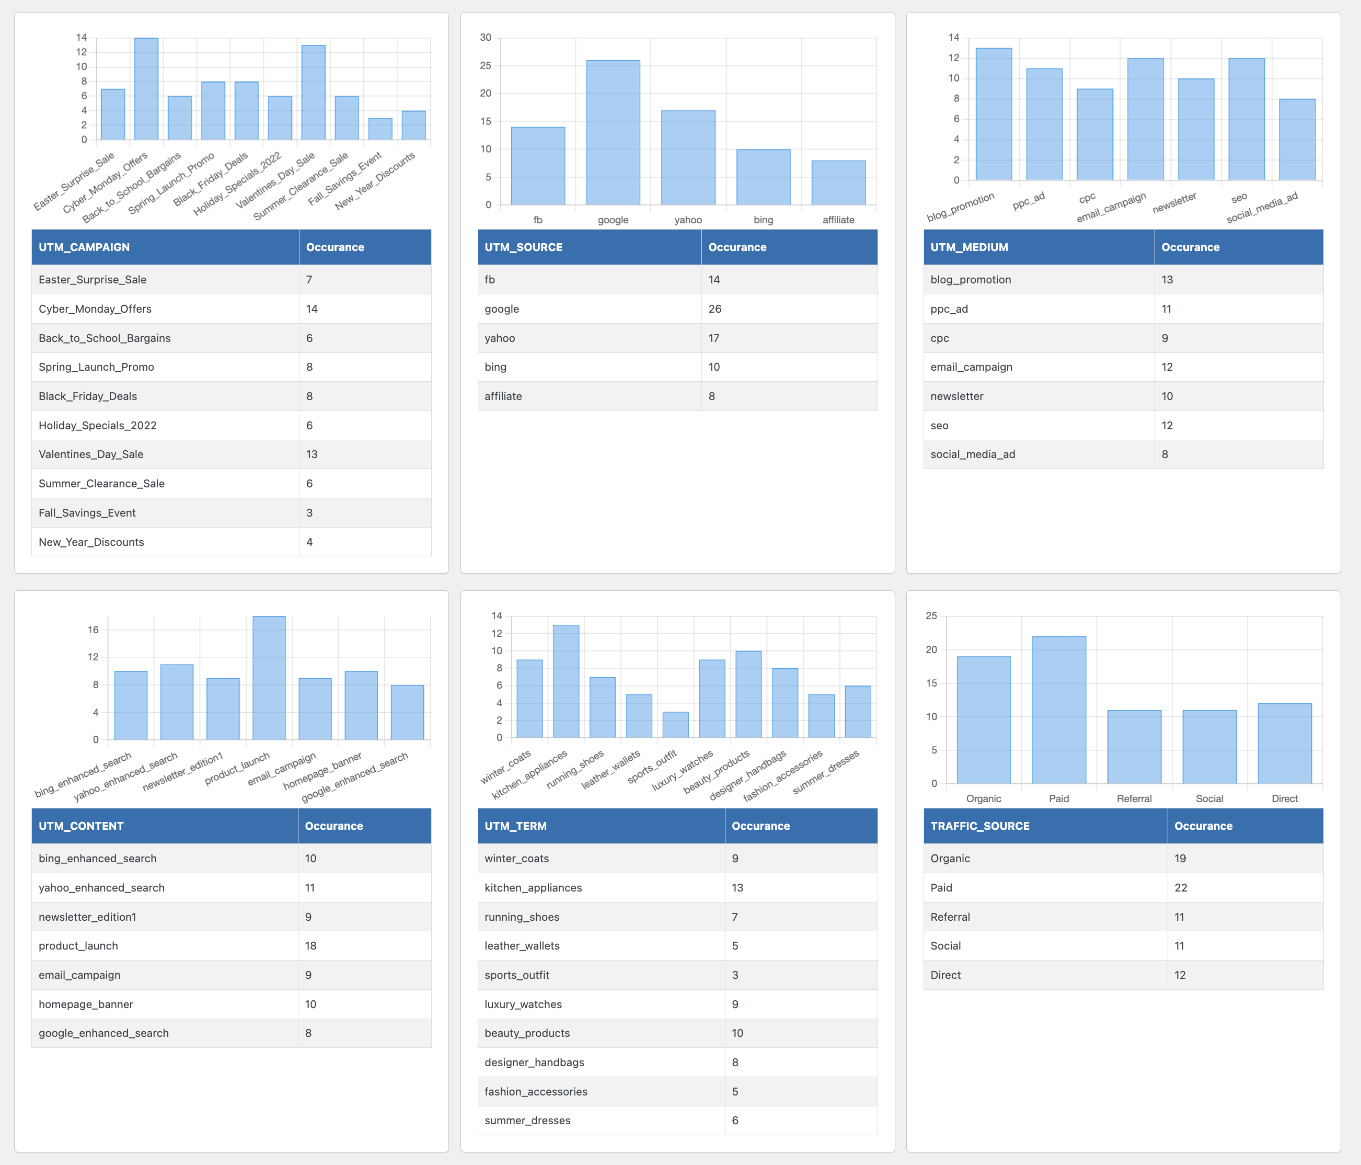Click the Cyber_Monday_Offers bar in campaign chart
This screenshot has height=1165, width=1361.
146,89
